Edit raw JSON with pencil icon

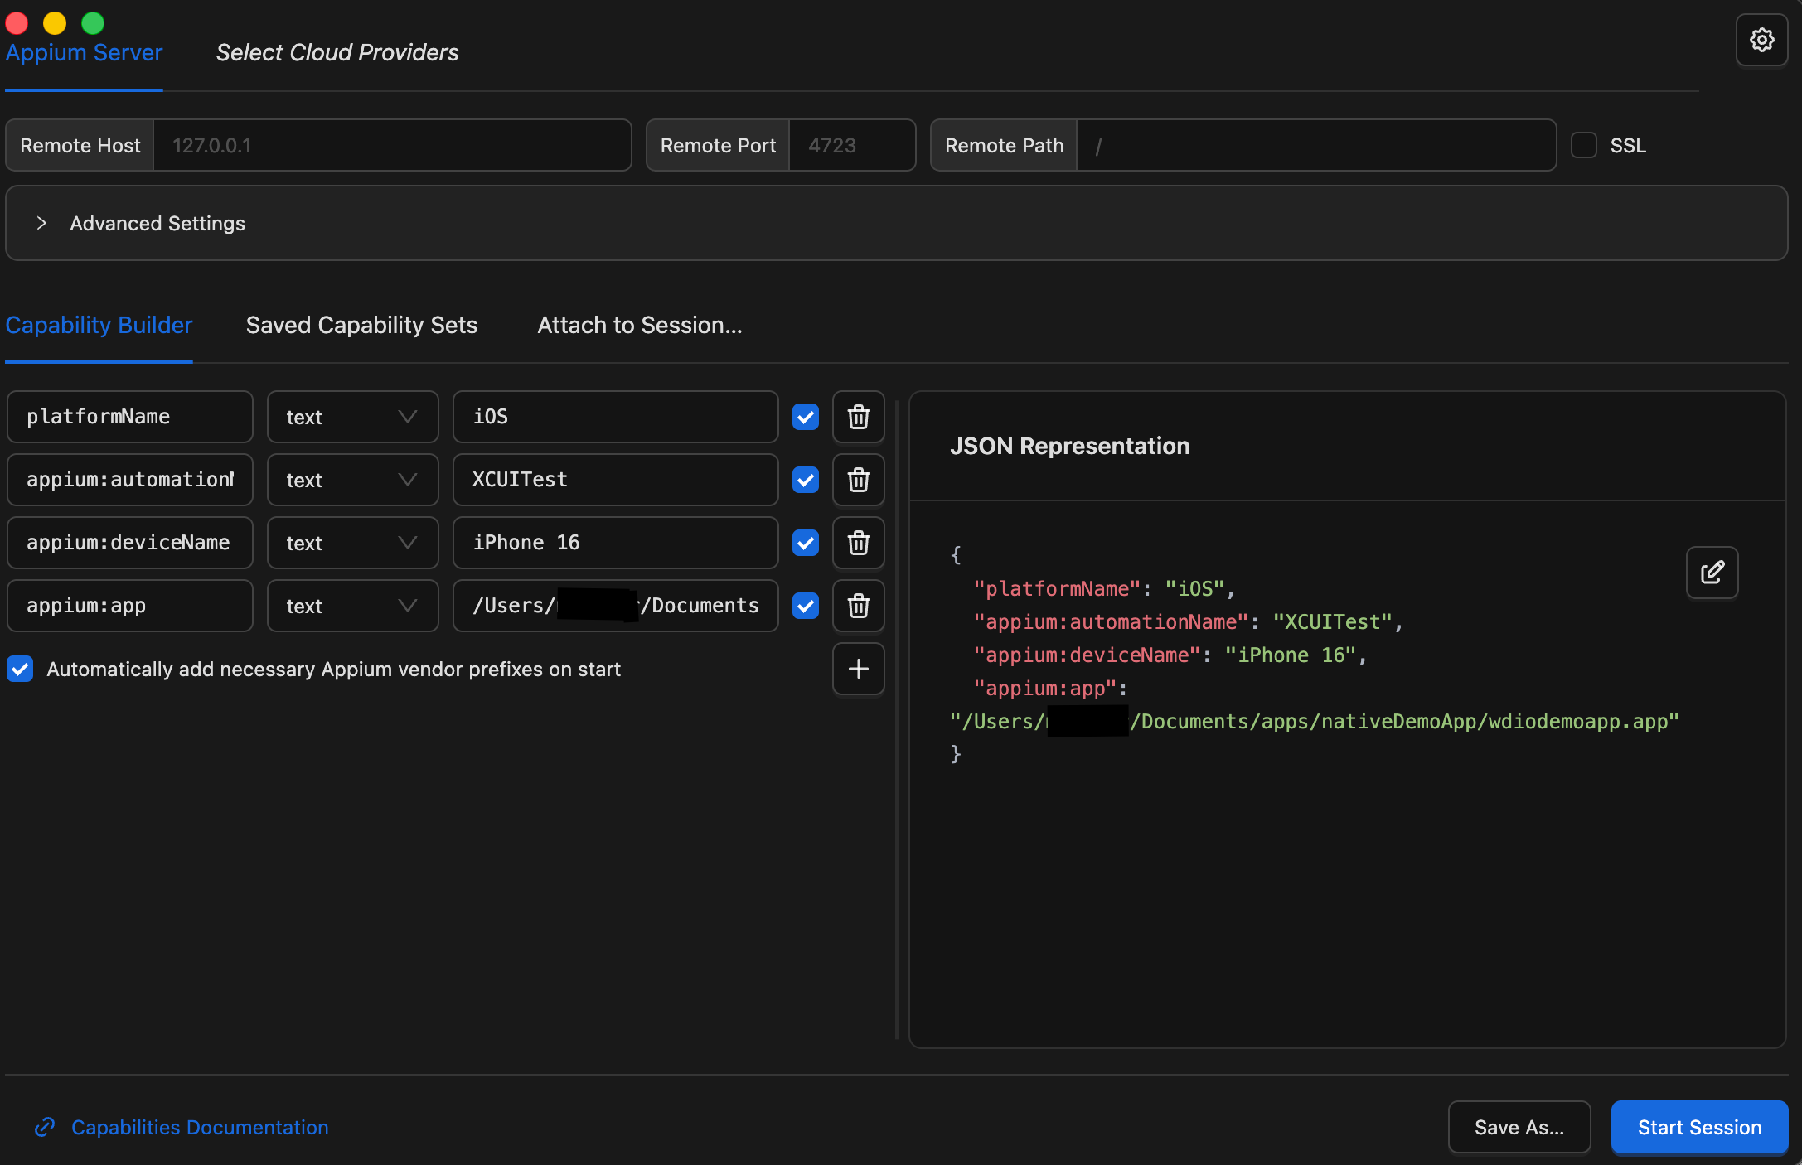click(1712, 573)
